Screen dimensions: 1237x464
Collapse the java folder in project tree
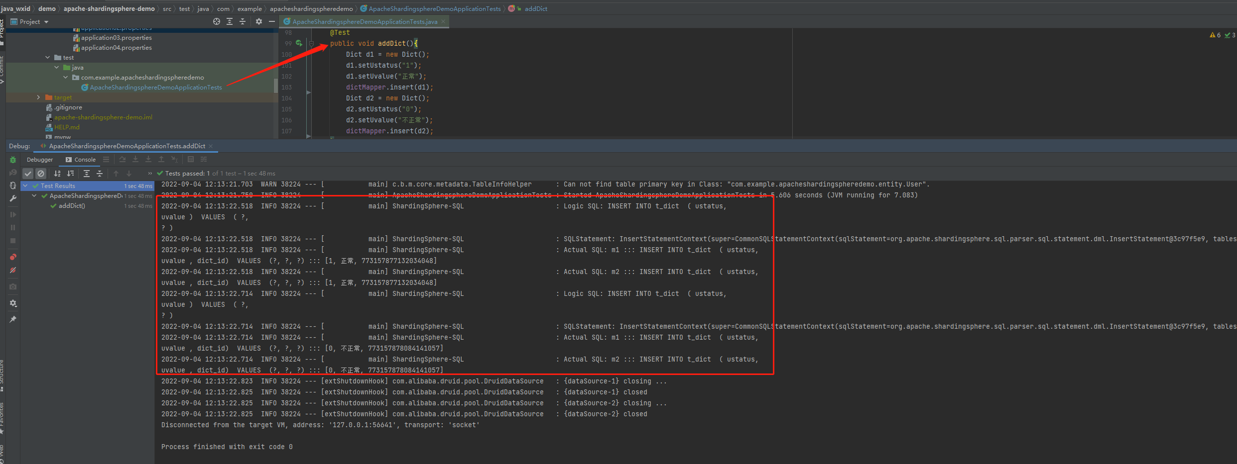point(57,68)
